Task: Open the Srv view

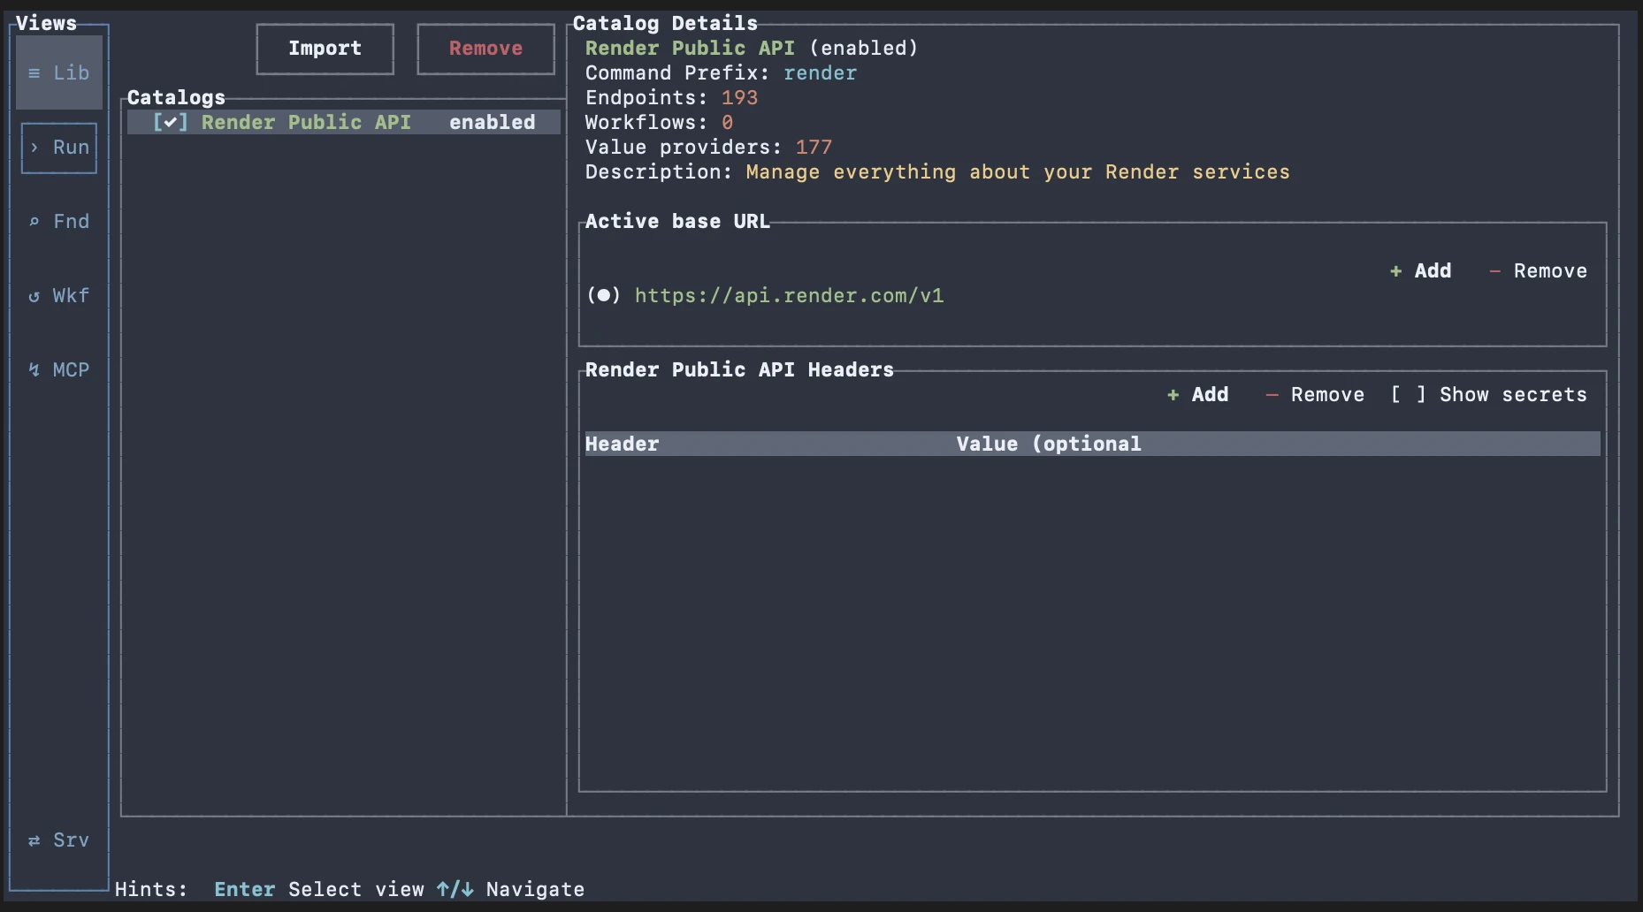Action: point(58,840)
